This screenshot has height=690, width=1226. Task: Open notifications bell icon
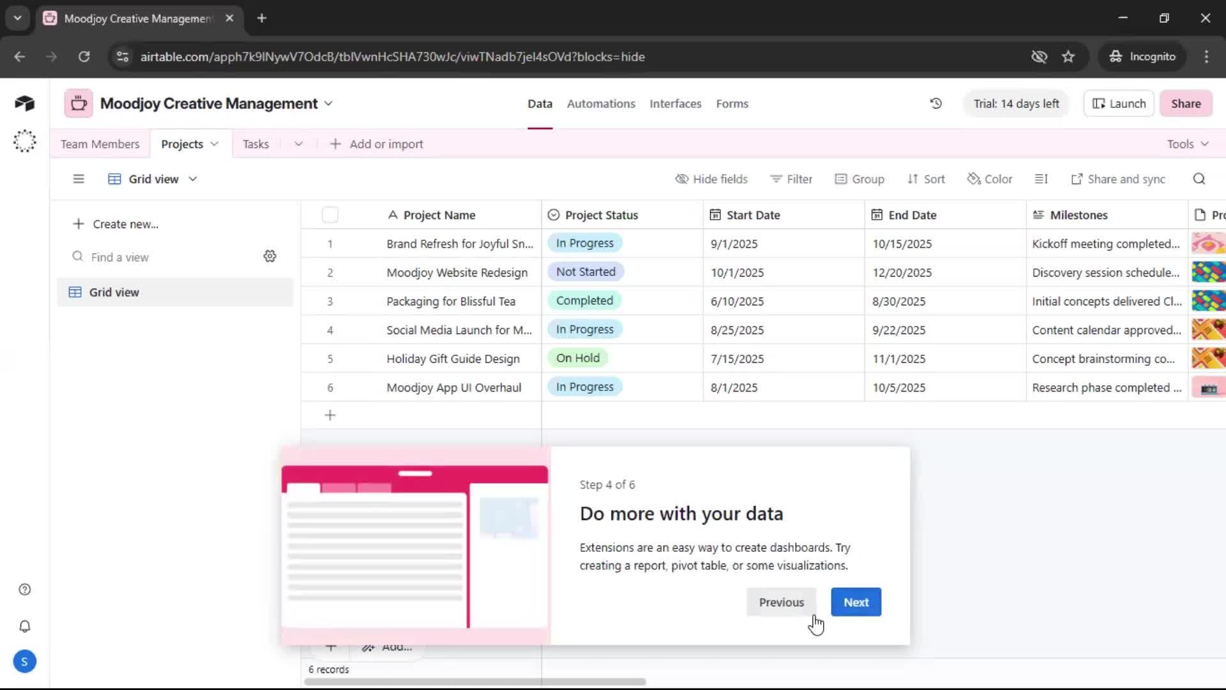(x=25, y=626)
